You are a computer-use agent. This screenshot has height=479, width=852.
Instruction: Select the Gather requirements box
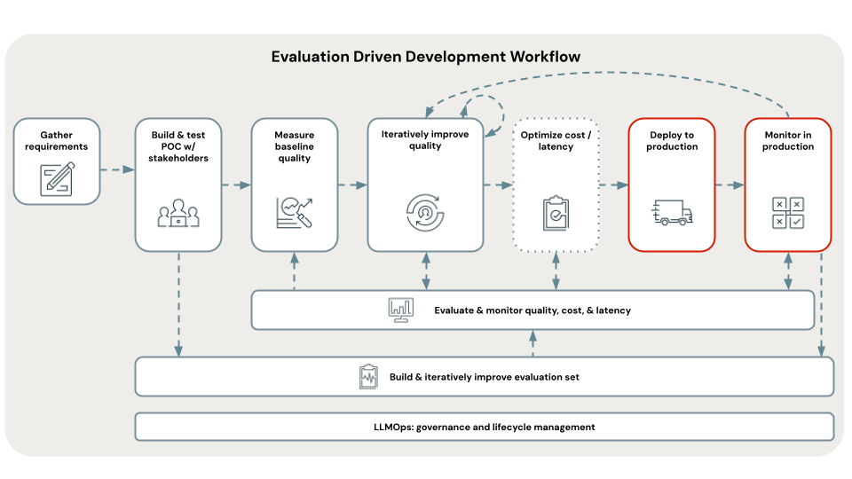click(57, 161)
